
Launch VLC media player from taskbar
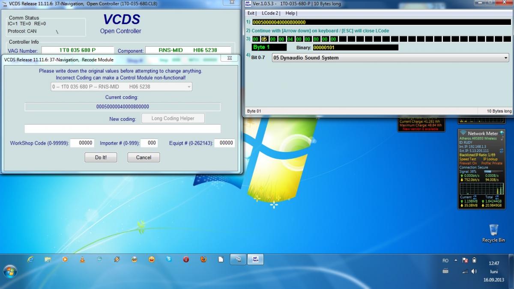point(82,259)
